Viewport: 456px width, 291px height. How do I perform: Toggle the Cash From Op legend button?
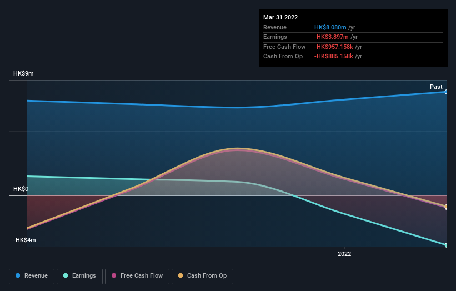[x=202, y=276]
